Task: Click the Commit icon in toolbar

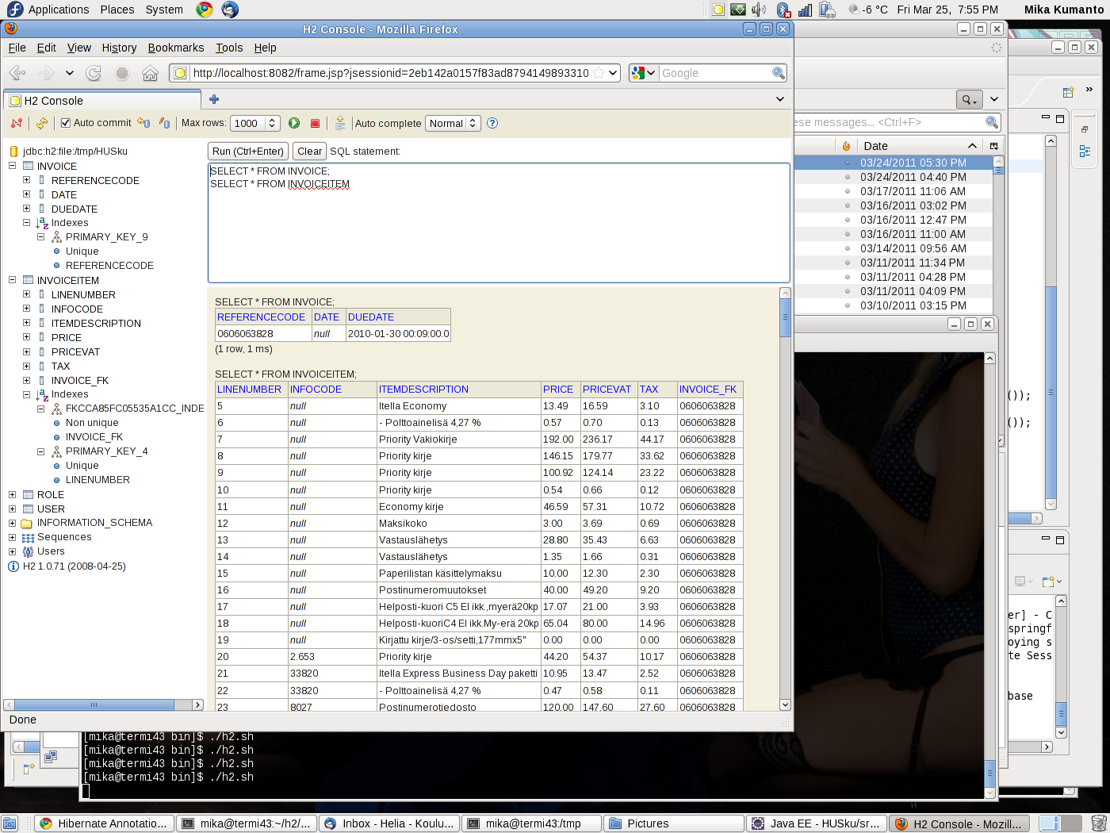Action: [164, 123]
